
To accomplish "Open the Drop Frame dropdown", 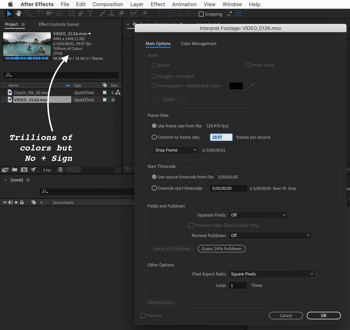I will pos(176,150).
